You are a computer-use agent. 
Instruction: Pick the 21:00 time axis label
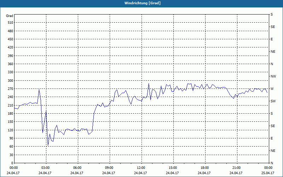pos(236,167)
